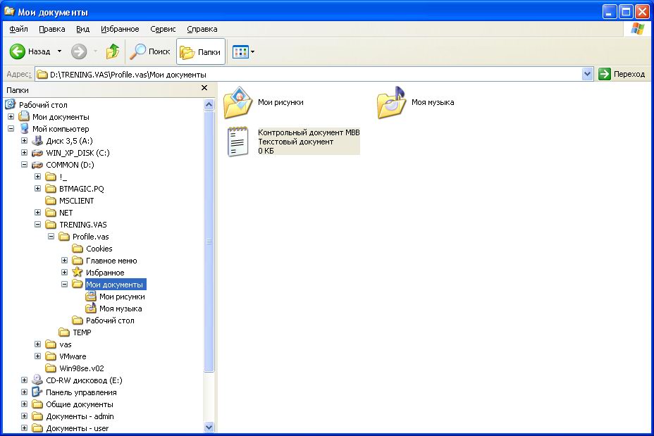This screenshot has width=654, height=436.
Task: Expand the Диск 3,5 (A:) node
Action: 24,141
